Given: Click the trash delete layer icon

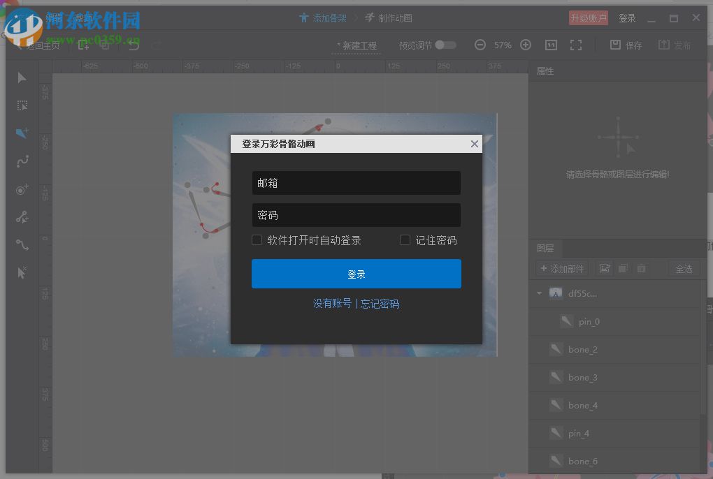Looking at the screenshot, I should pos(641,268).
